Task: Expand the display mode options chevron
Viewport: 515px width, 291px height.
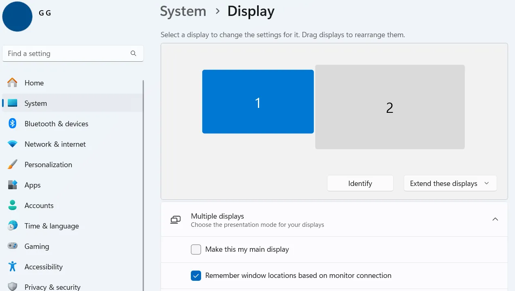Action: pyautogui.click(x=487, y=183)
